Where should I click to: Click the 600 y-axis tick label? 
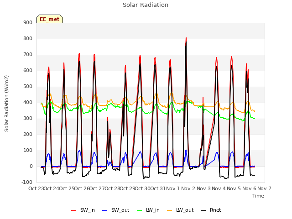[28, 71]
